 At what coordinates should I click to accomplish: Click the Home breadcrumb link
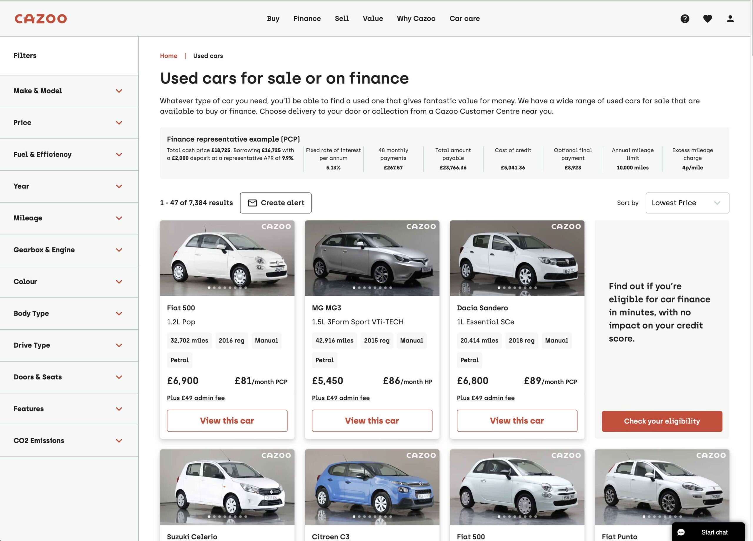(169, 56)
